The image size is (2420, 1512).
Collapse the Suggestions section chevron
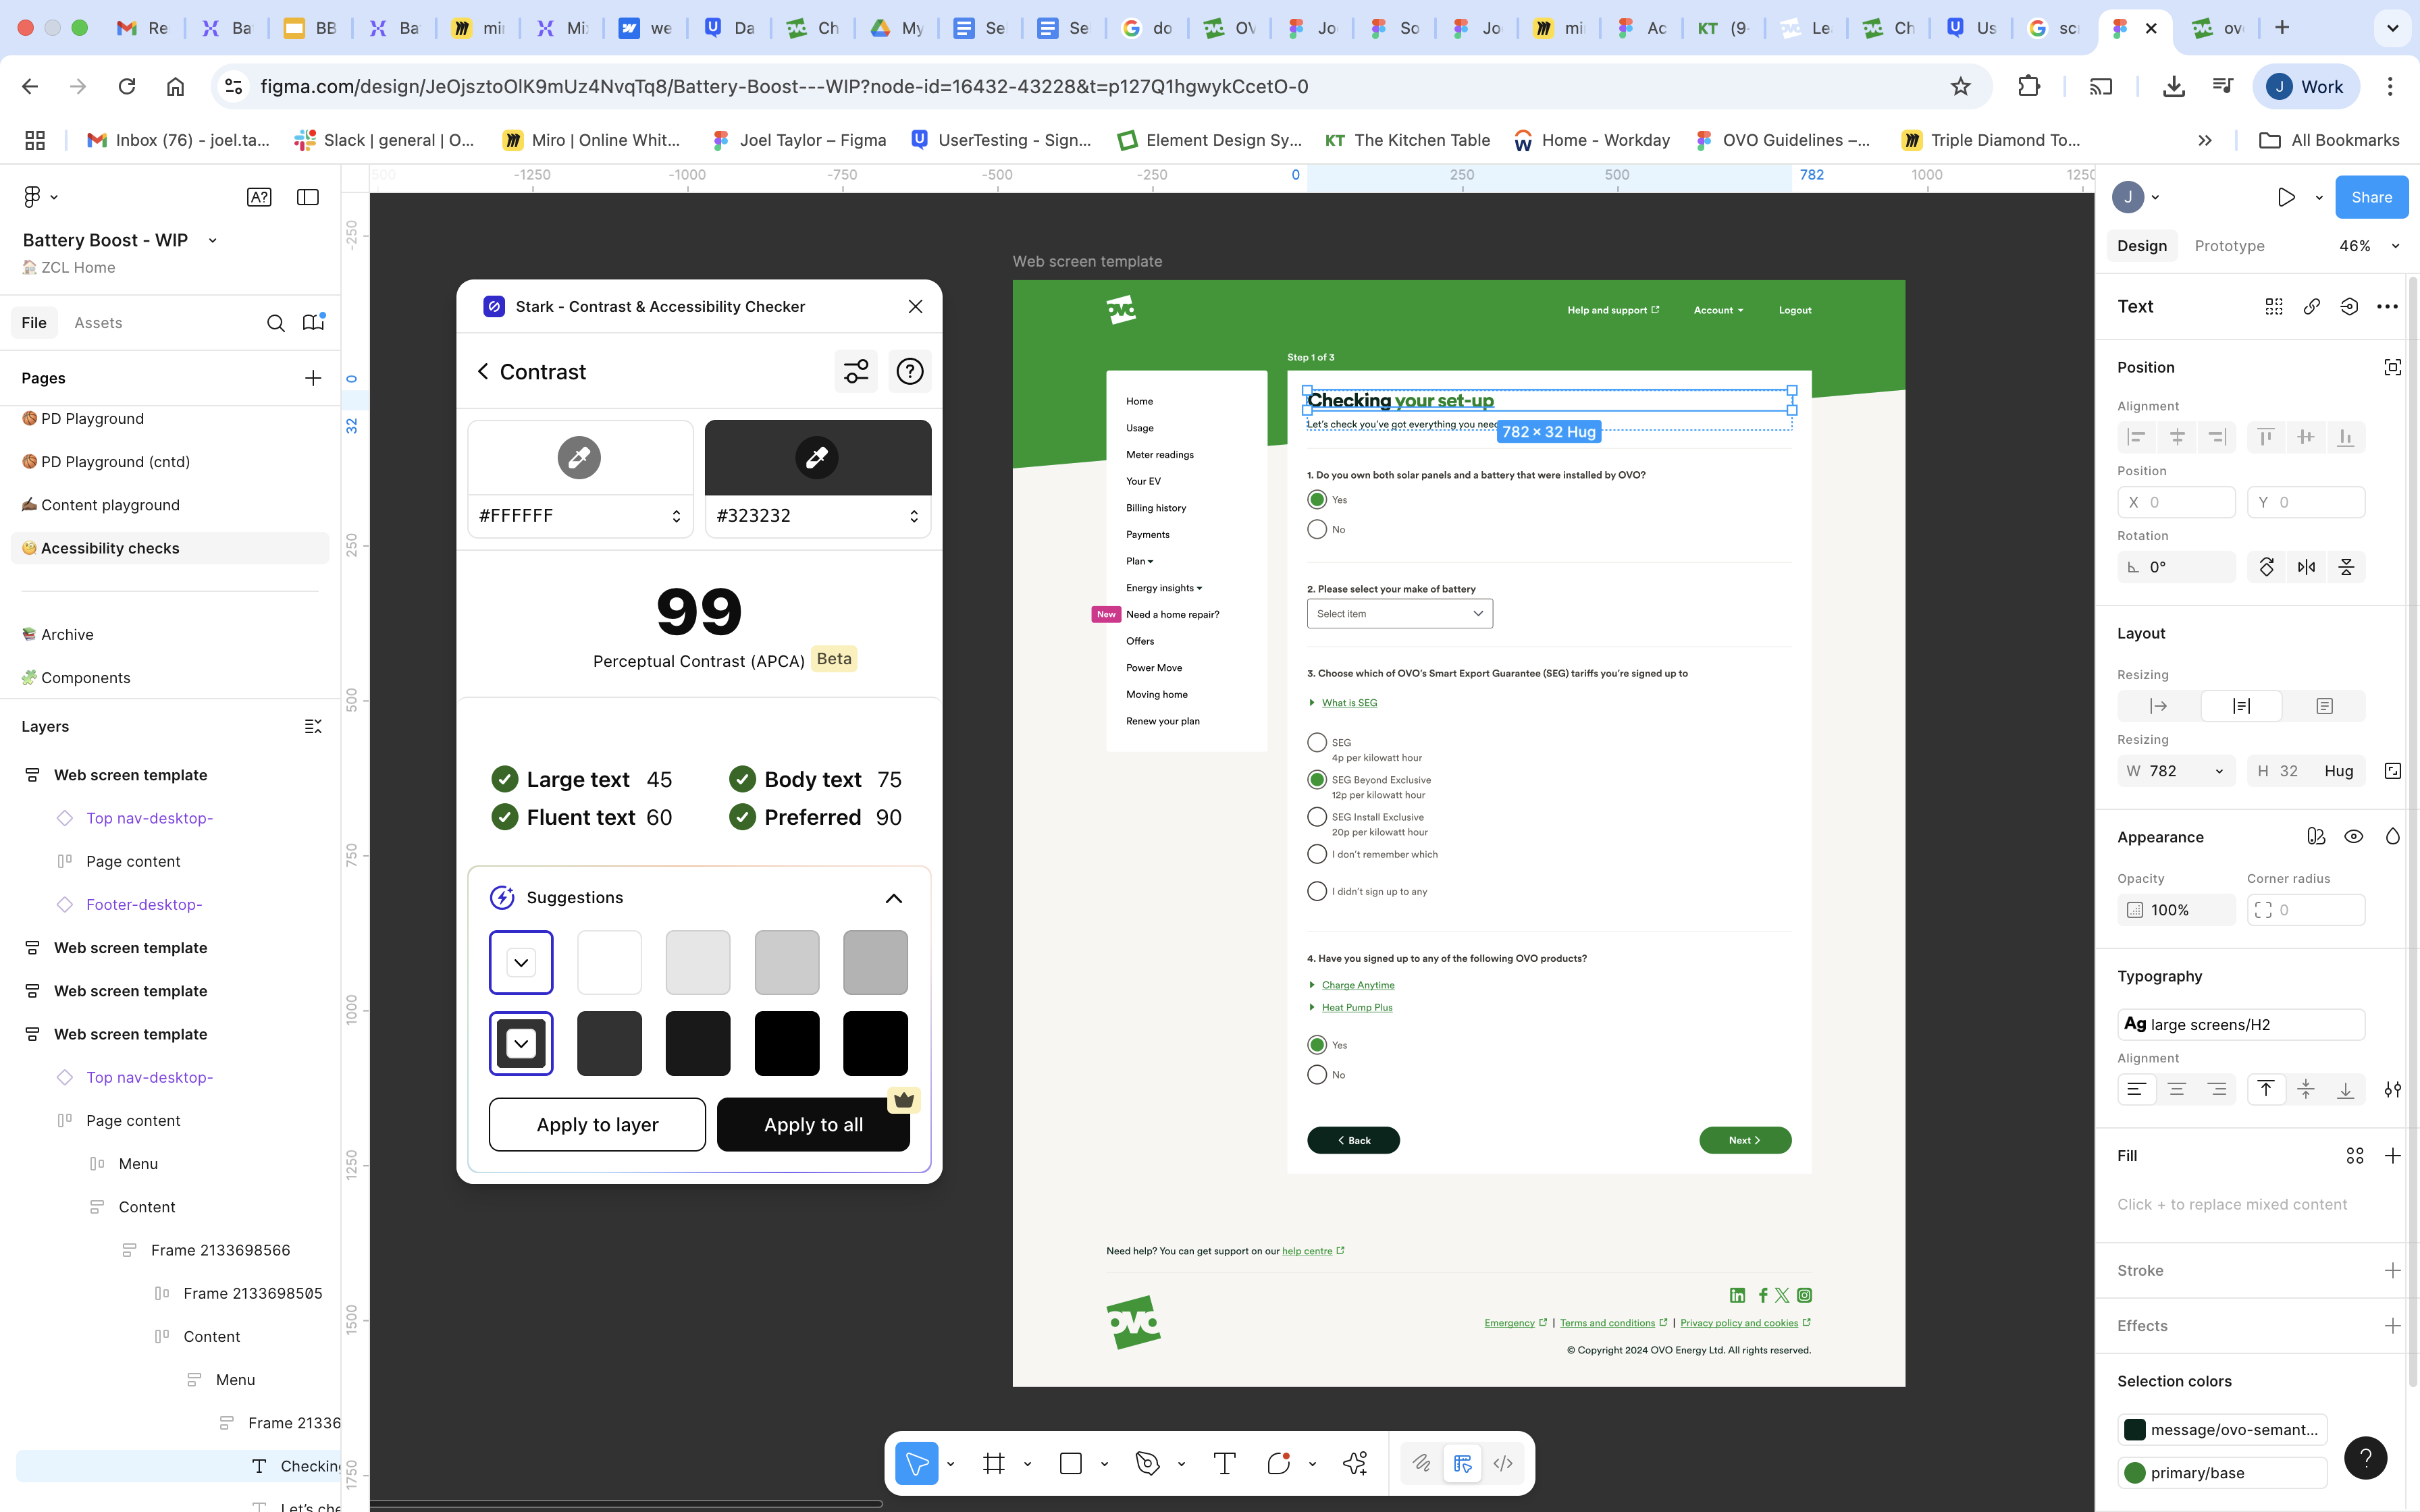893,898
